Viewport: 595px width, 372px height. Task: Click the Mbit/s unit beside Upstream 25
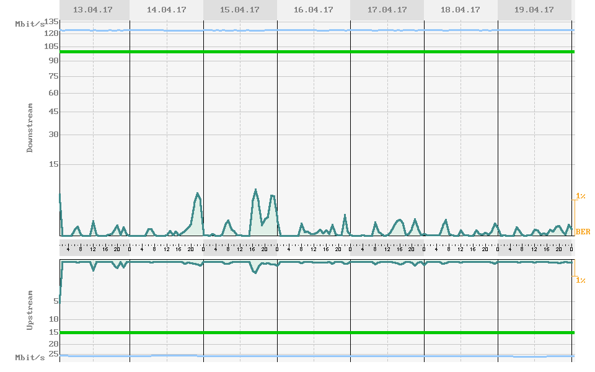point(30,358)
